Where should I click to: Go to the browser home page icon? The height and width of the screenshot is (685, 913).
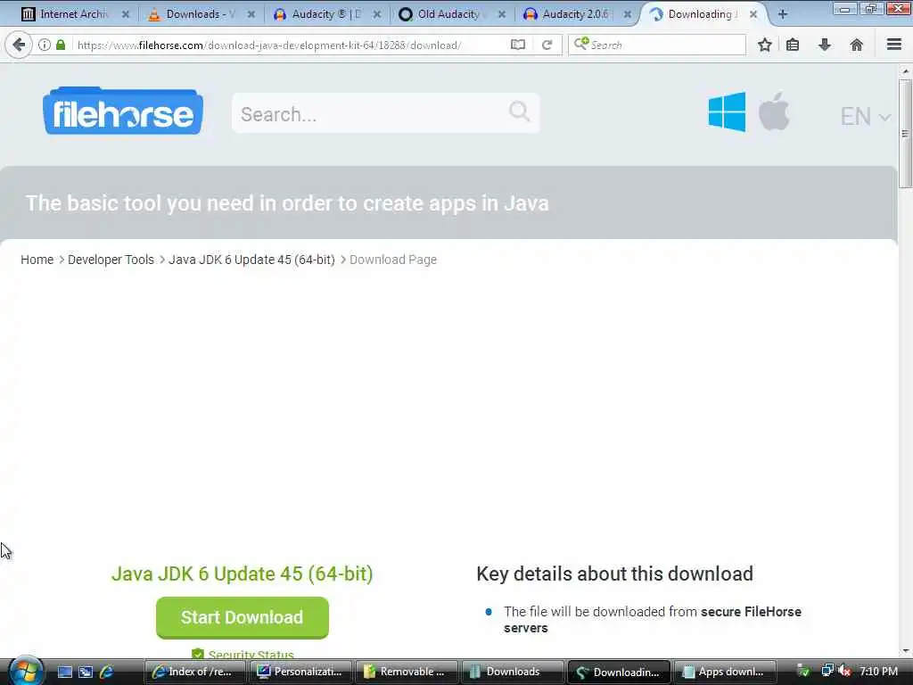tap(857, 45)
